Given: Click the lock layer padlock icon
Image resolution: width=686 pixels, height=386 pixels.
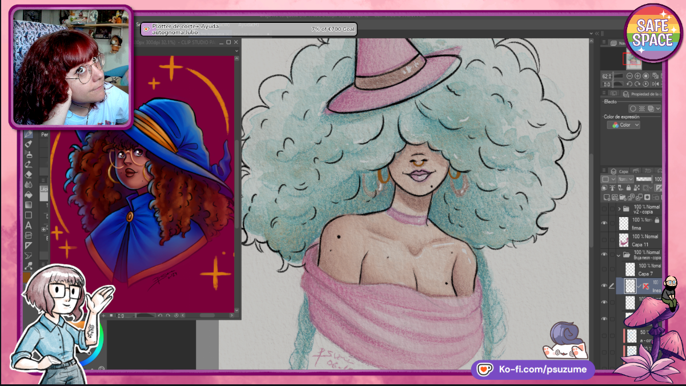Looking at the screenshot, I should (x=628, y=188).
